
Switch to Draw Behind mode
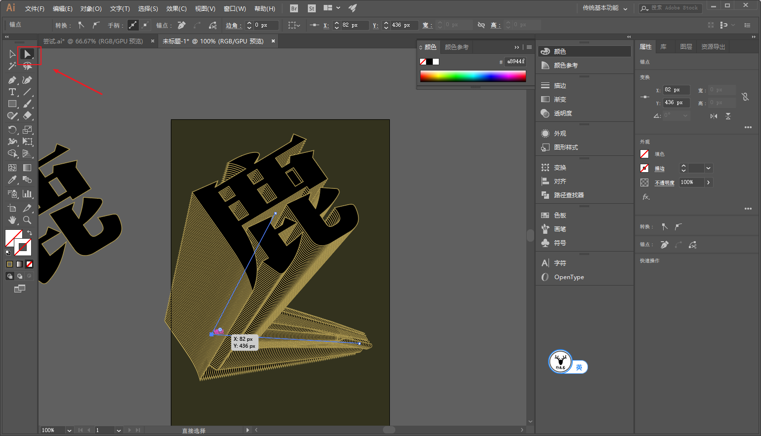pos(19,276)
